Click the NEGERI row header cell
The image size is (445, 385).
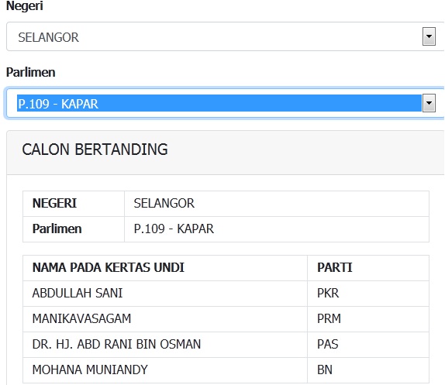[x=74, y=204]
